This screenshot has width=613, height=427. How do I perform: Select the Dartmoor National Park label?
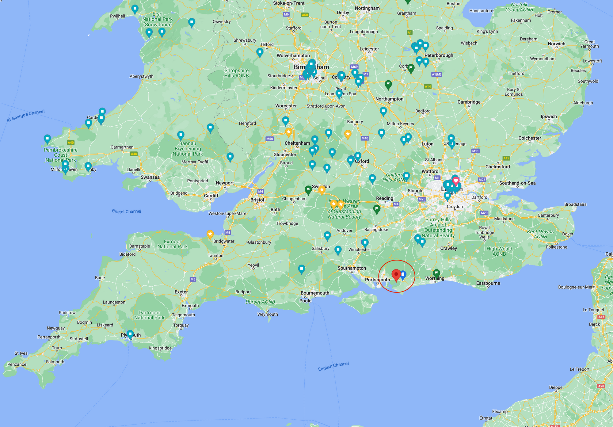click(149, 315)
